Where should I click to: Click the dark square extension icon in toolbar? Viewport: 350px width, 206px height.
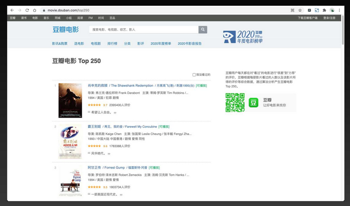coord(309,10)
